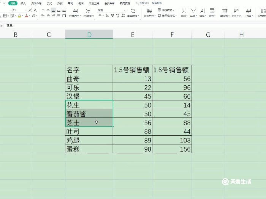
Task: Apply the percent style icon
Action: [107, 16]
